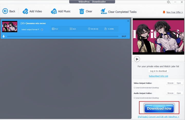This screenshot has width=185, height=120.
Task: Click the Clear trash bin icon
Action: point(81,11)
